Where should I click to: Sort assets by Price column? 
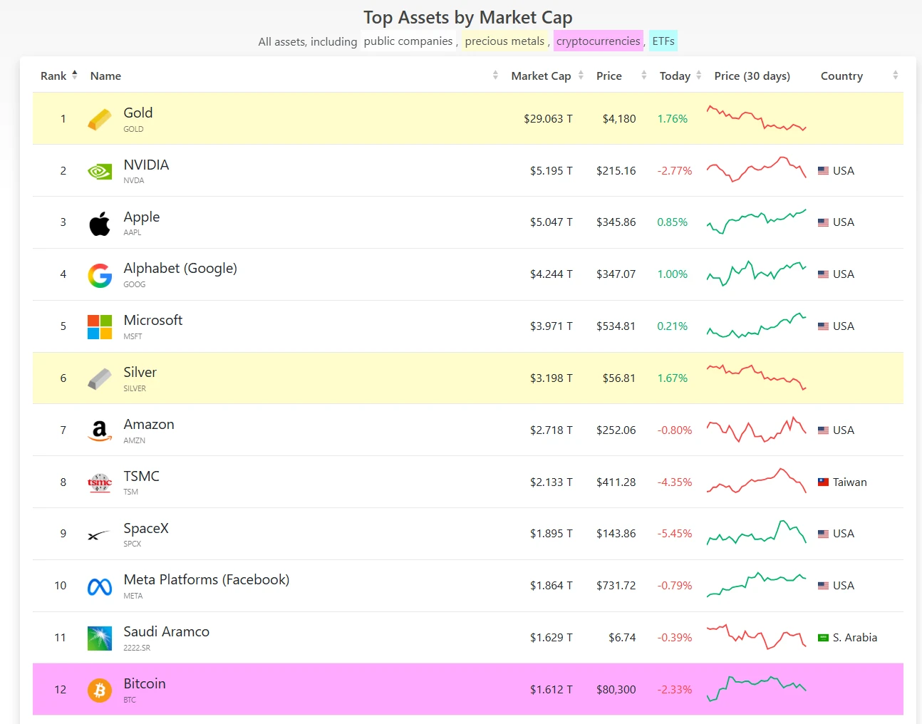pyautogui.click(x=621, y=76)
